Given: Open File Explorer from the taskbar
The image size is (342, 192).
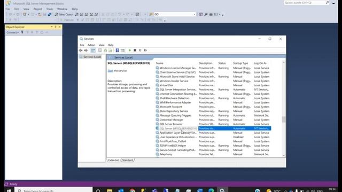Looking at the screenshot, I should point(110,190).
